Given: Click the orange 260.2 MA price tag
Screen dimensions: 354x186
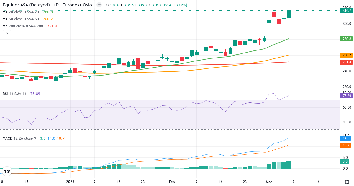Looking at the screenshot, I should pyautogui.click(x=346, y=55).
